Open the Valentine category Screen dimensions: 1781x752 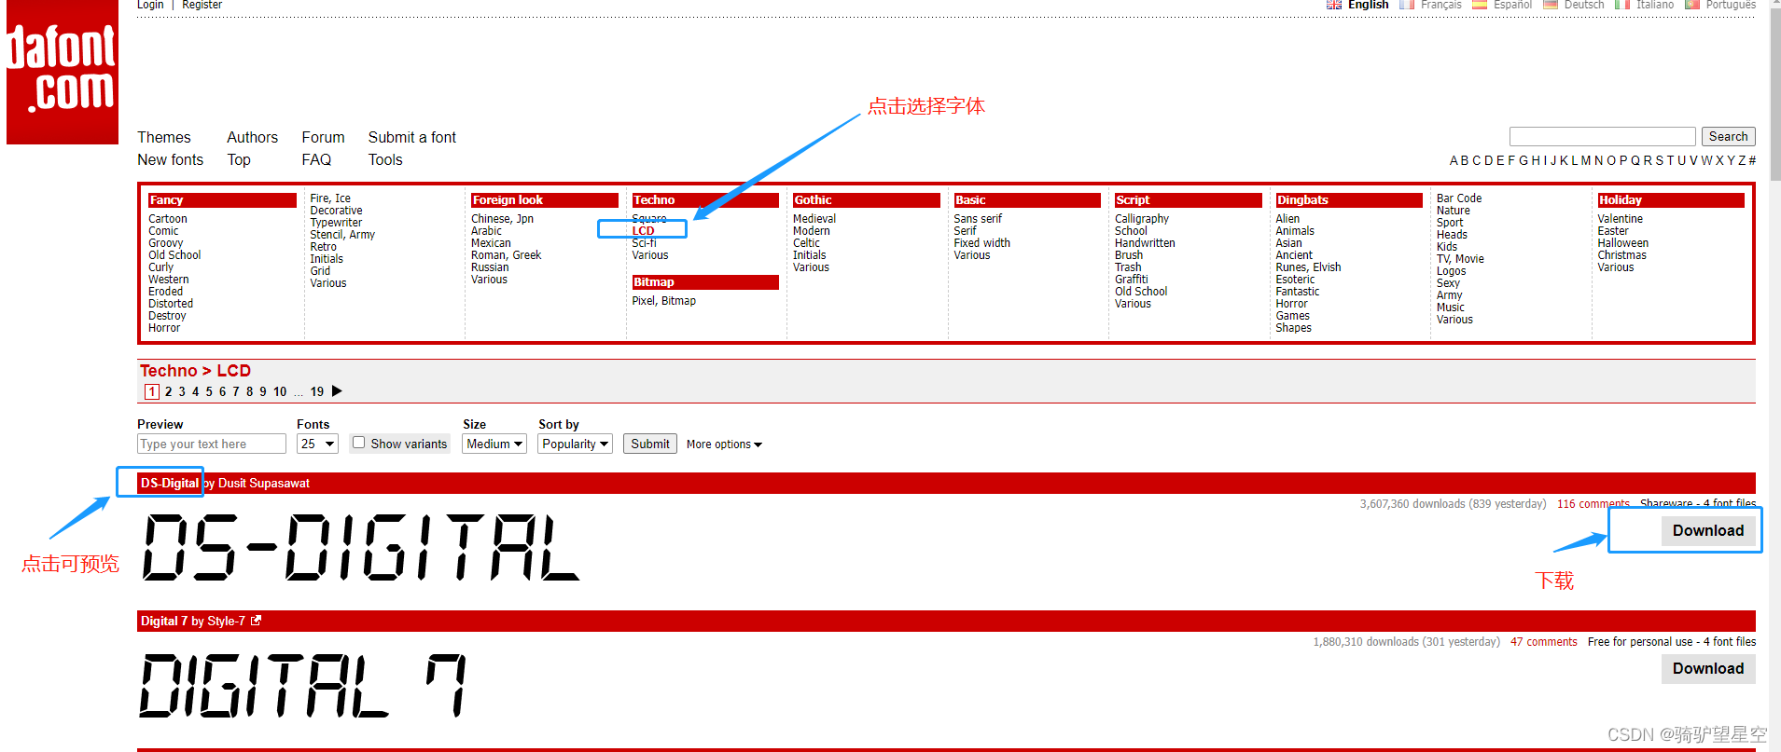pyautogui.click(x=1620, y=218)
